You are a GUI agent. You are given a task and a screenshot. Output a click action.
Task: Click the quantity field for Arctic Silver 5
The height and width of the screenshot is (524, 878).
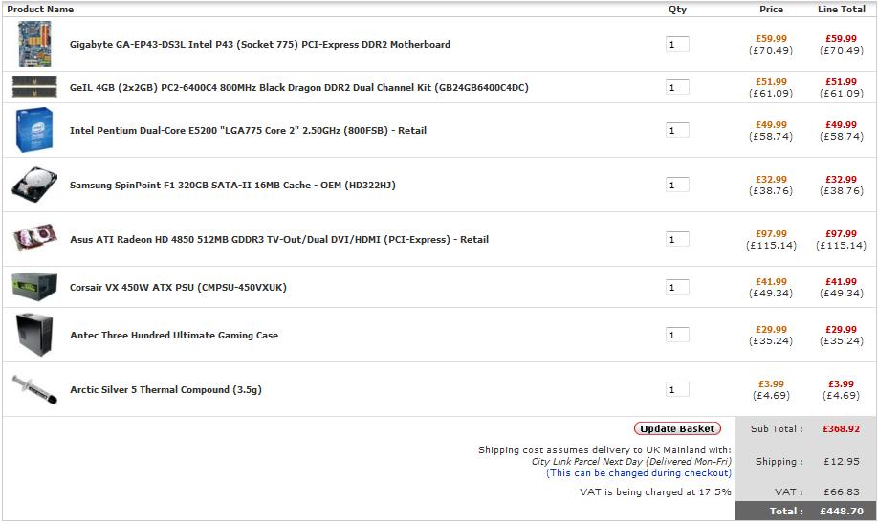pyautogui.click(x=677, y=389)
